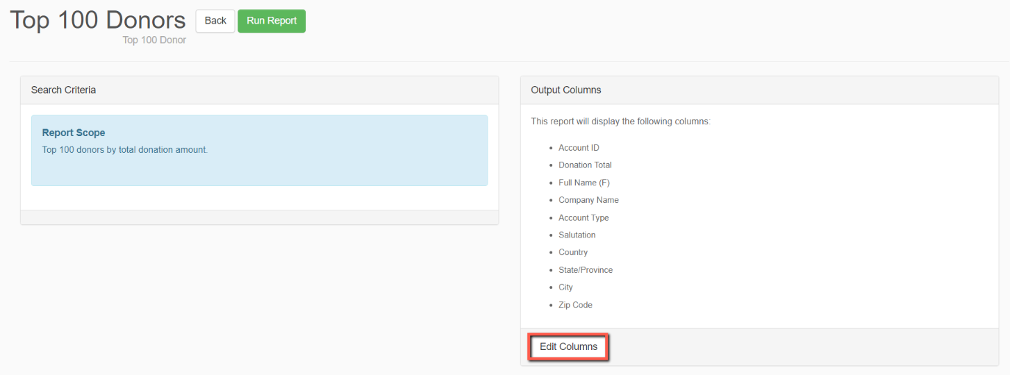Select the Zip Code column entry
This screenshot has height=375, width=1010.
pos(575,305)
